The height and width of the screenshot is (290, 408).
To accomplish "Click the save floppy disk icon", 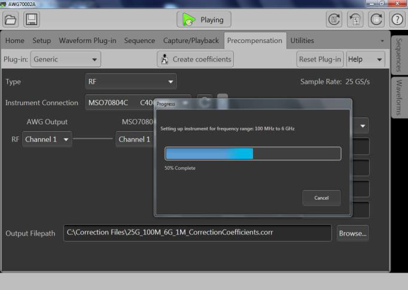I will point(32,19).
